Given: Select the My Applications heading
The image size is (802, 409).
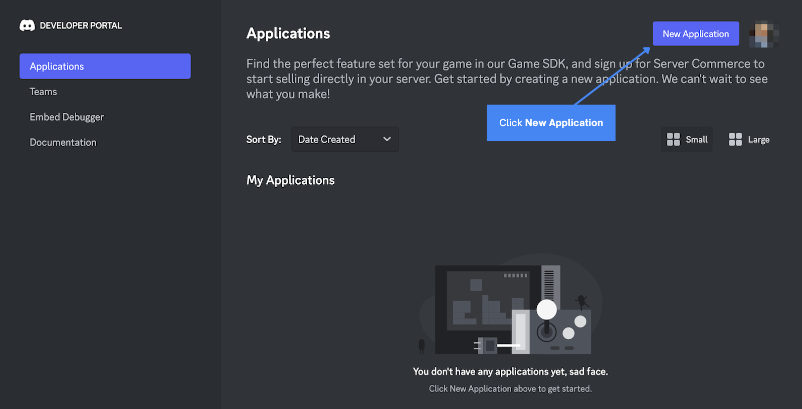Looking at the screenshot, I should coord(290,180).
